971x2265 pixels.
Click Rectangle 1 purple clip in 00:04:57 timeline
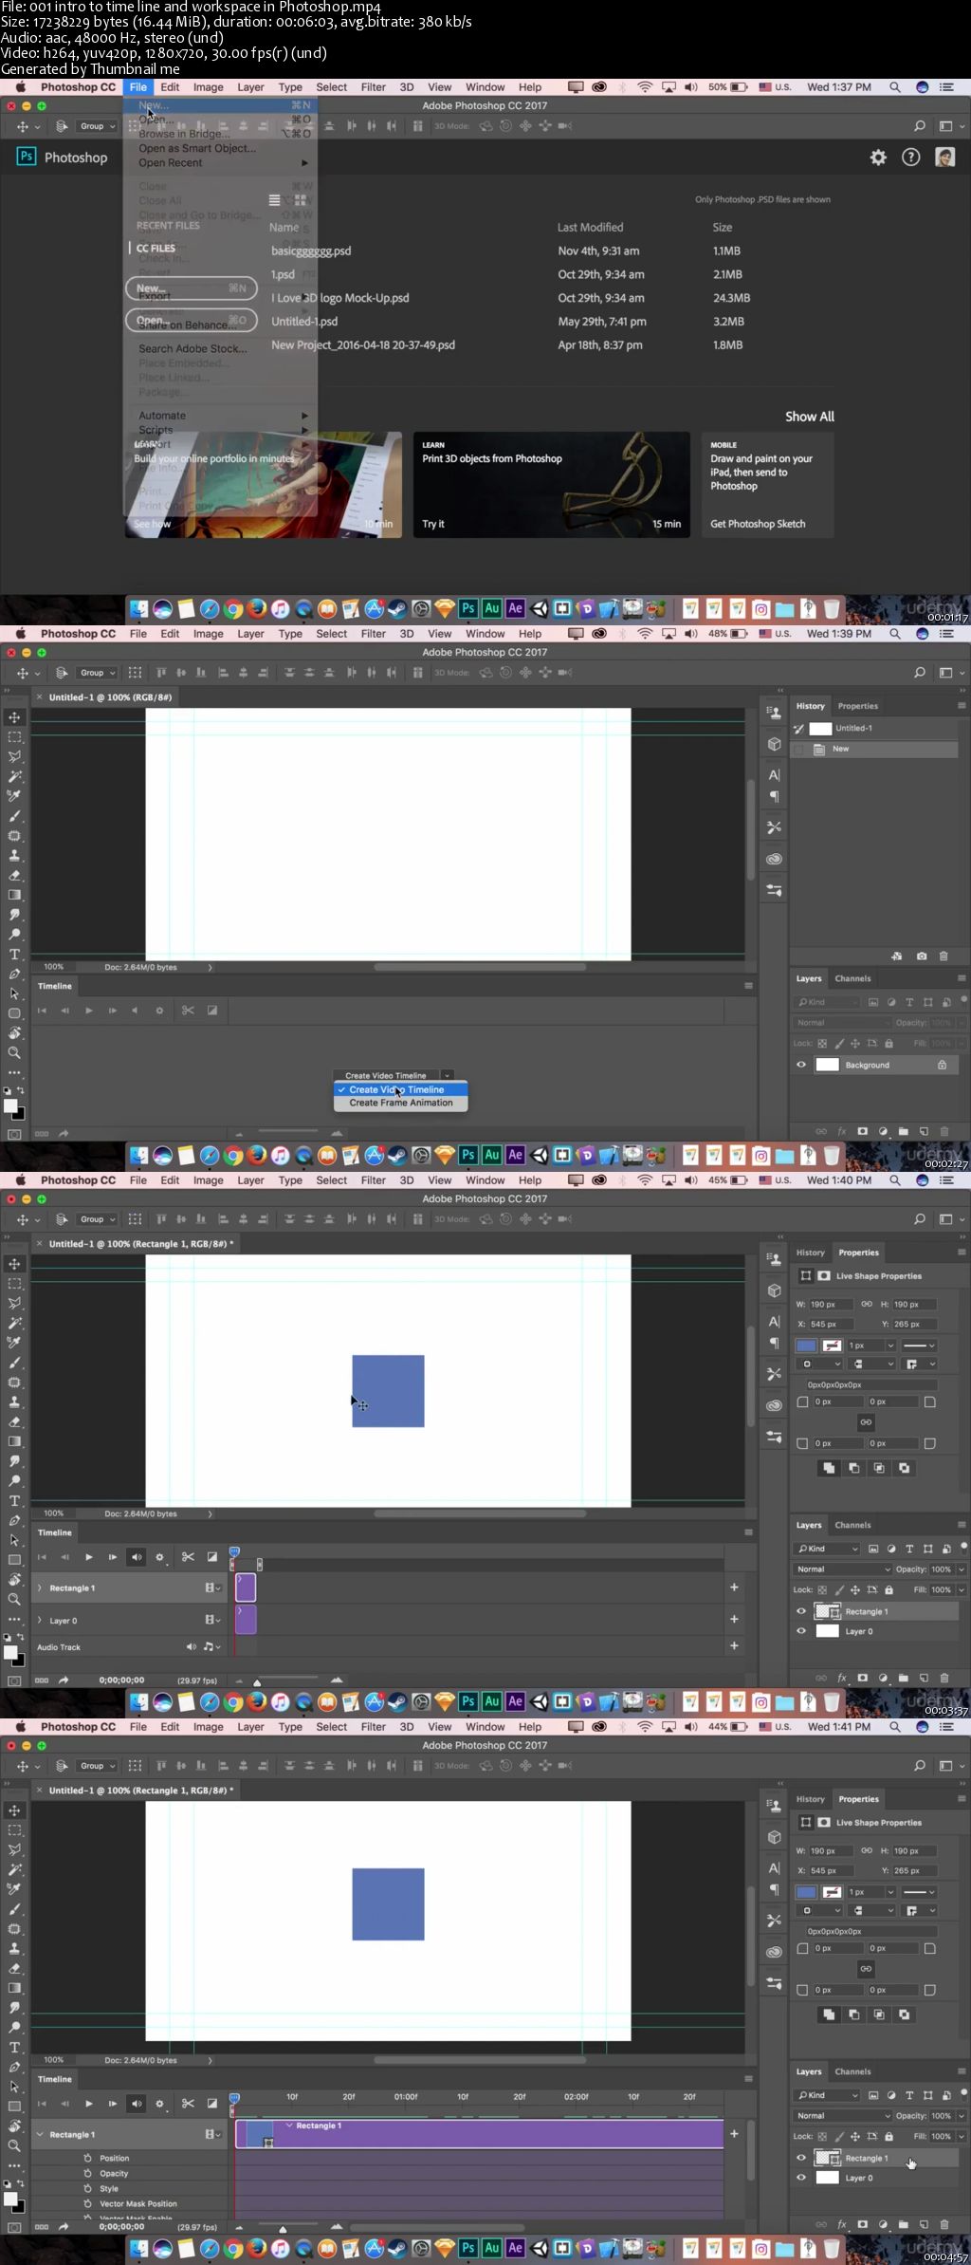point(480,2134)
